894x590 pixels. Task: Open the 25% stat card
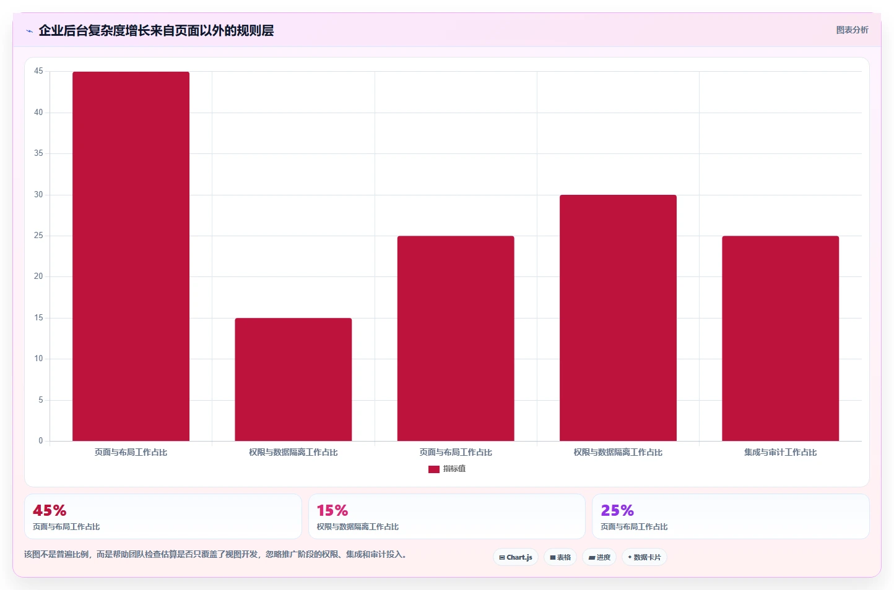(731, 516)
